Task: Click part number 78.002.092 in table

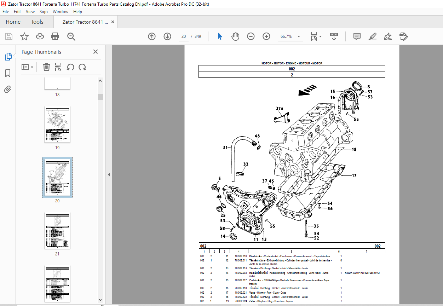Action: 240,273
